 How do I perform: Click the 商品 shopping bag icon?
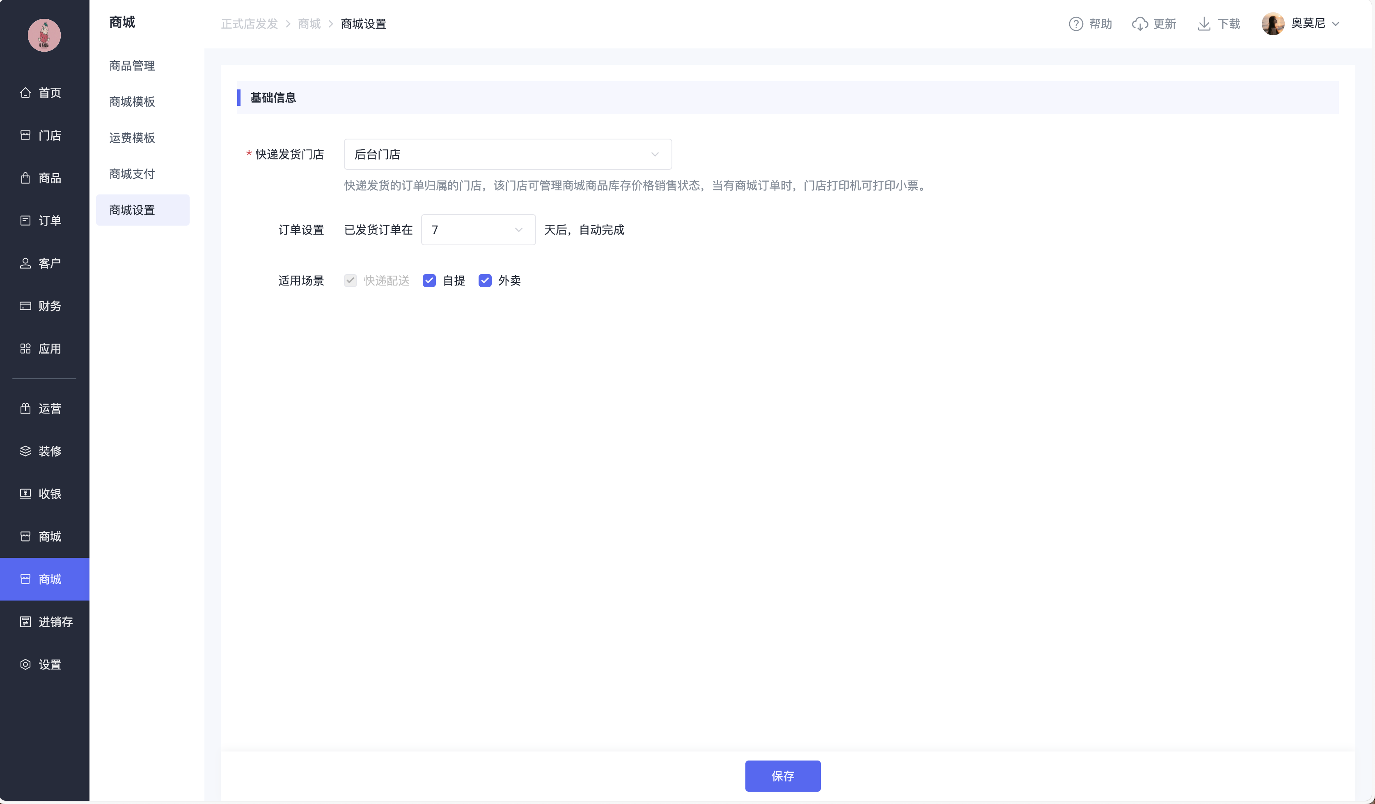click(25, 178)
